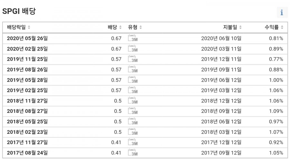Click 3M icon in 2019년 02월 25일 row
Image resolution: width=290 pixels, height=159 pixels.
[133, 90]
